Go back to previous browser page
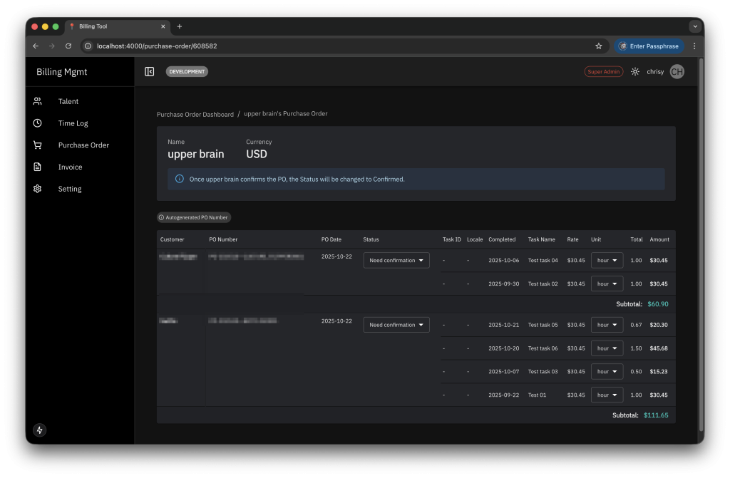730x478 pixels. [x=36, y=46]
